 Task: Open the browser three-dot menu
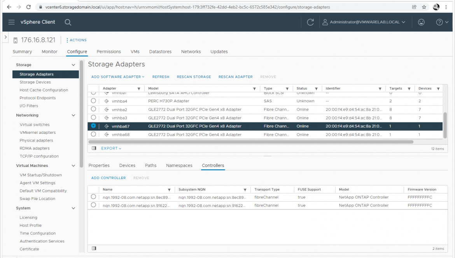pos(446,7)
